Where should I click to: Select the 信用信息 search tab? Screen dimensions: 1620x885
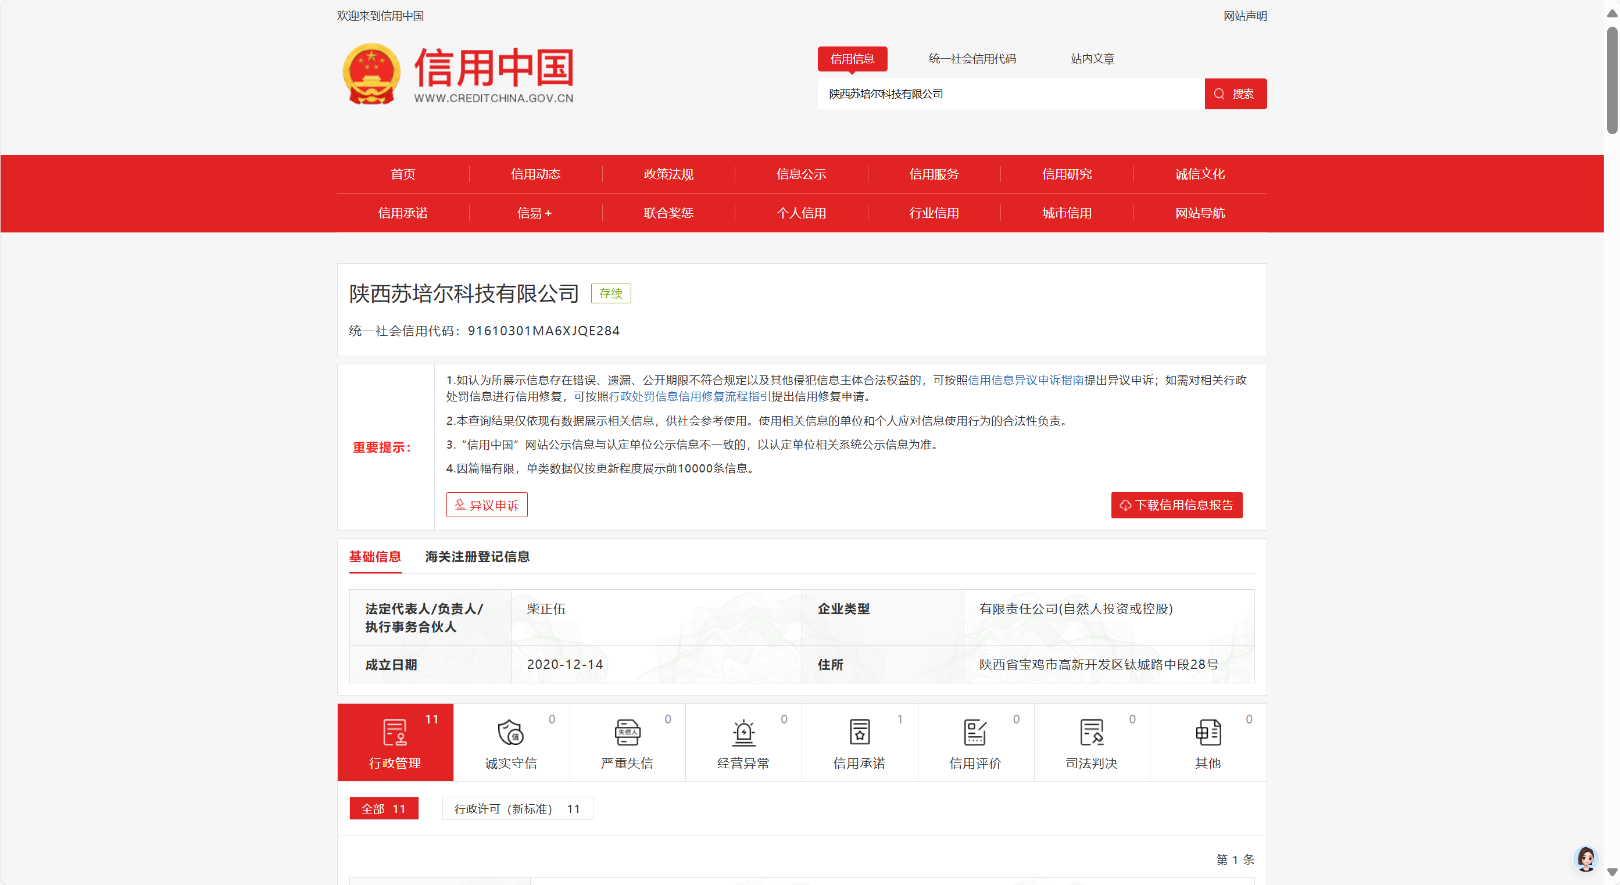852,59
